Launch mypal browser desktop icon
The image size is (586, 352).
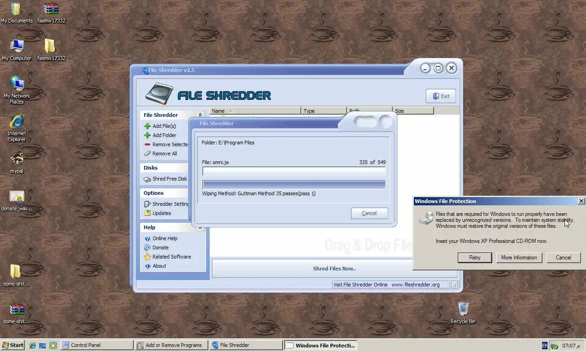16,163
